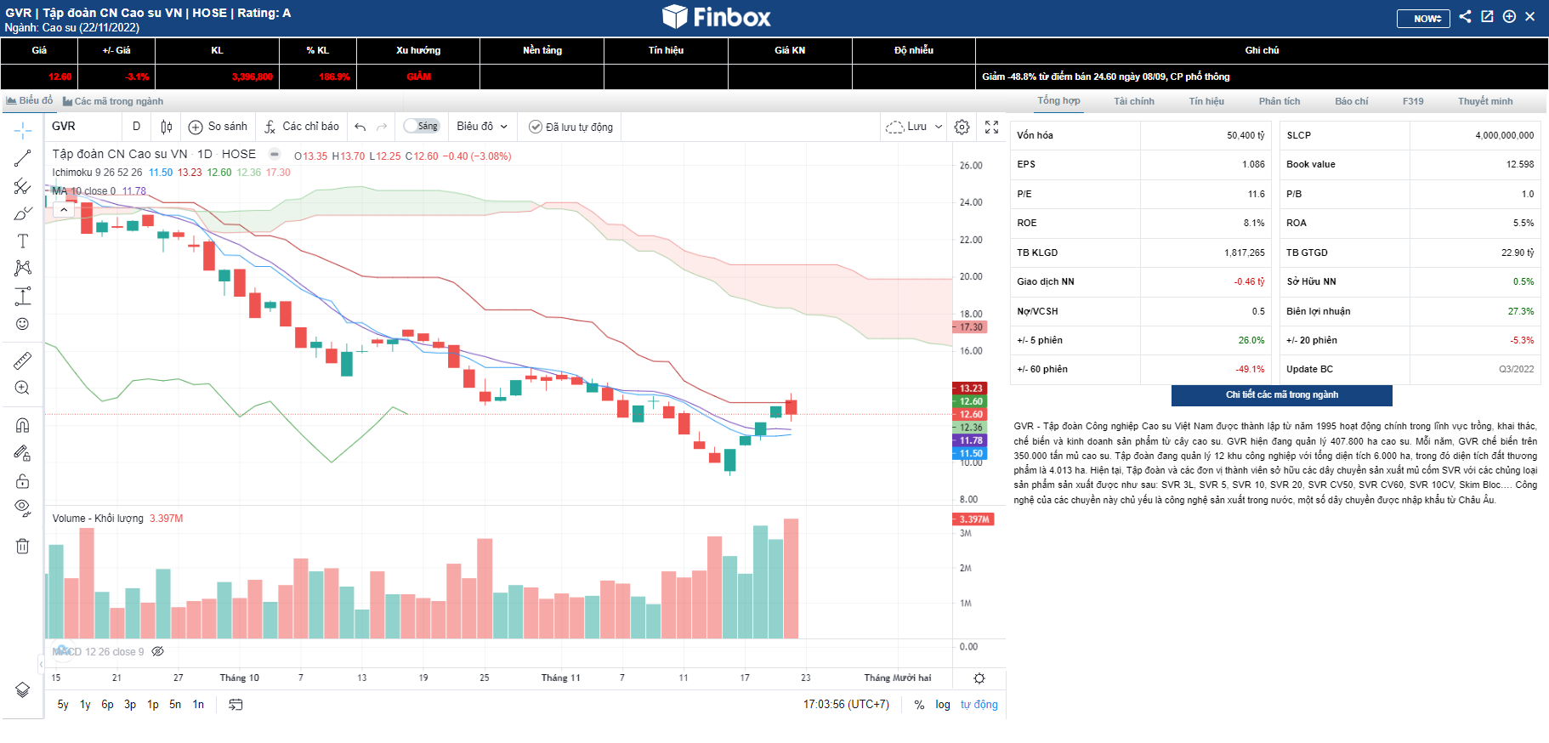This screenshot has width=1549, height=743.
Task: Click the 17:03:56 (UTC+7) timezone selector
Action: (x=847, y=705)
